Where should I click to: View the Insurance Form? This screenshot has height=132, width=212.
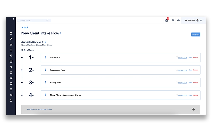click(x=190, y=70)
